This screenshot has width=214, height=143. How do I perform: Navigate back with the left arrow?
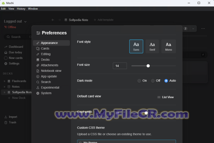point(53,20)
